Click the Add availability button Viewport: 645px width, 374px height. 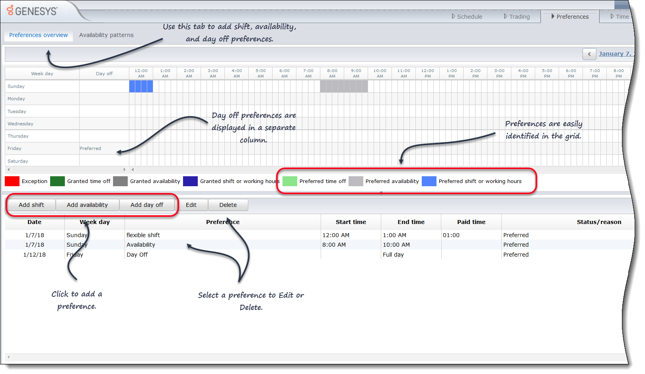pyautogui.click(x=87, y=205)
